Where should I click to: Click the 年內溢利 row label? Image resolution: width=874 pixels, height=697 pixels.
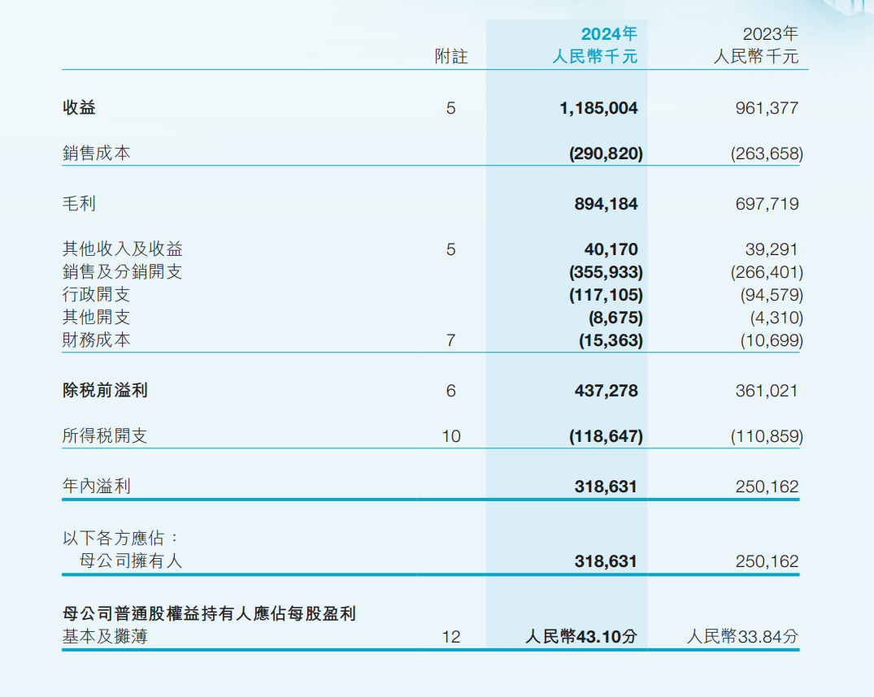point(97,487)
